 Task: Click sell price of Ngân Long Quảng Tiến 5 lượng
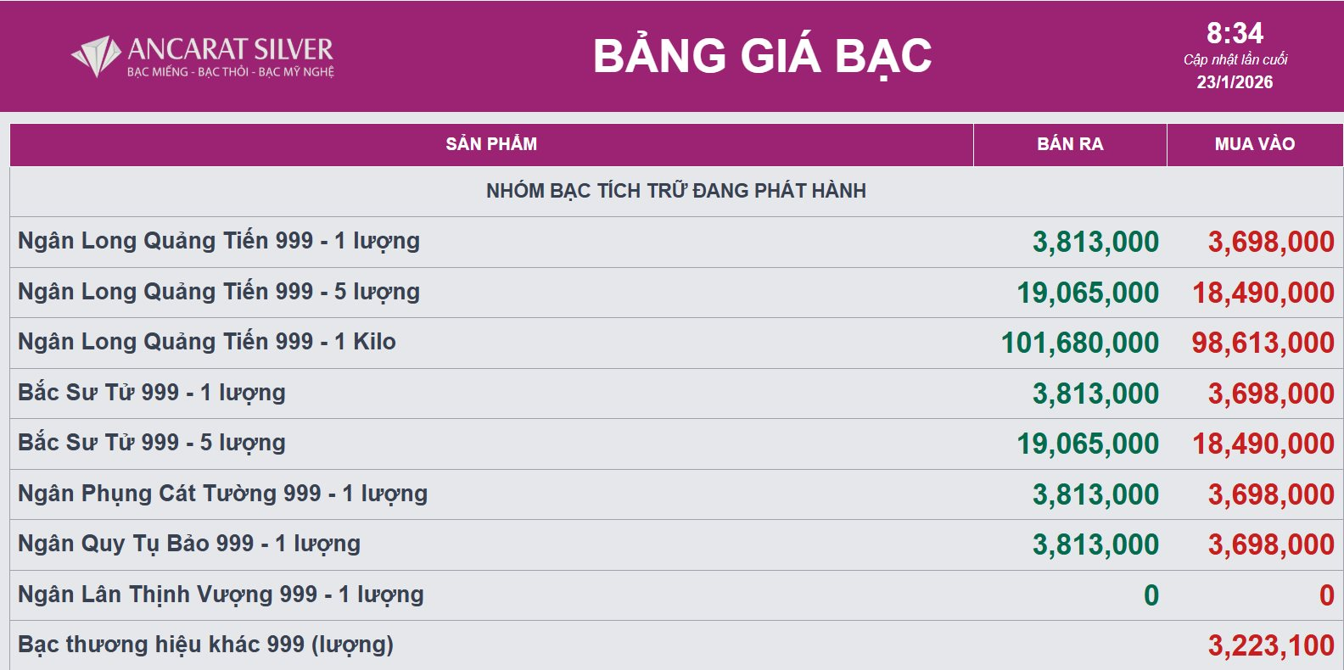coord(1088,293)
